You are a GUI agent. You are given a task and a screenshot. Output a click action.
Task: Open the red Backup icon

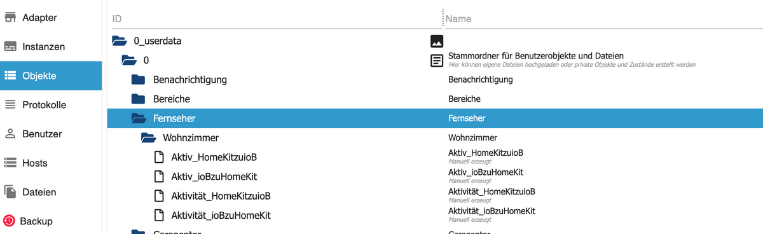pos(9,221)
